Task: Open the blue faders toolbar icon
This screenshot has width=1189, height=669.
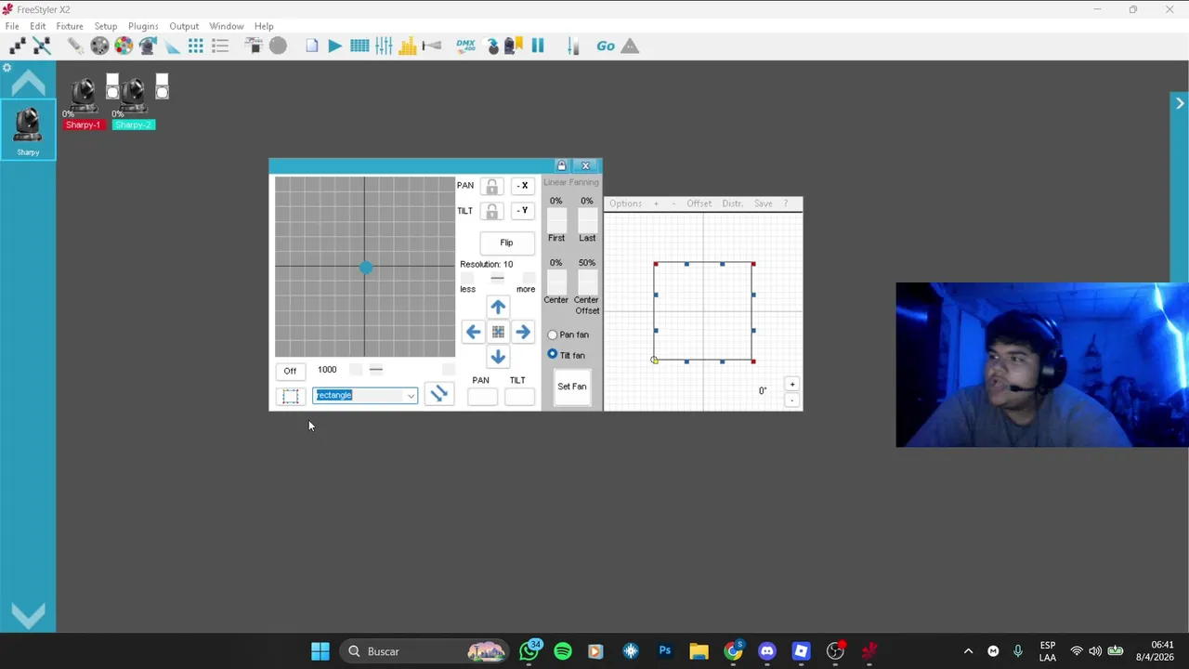Action: pyautogui.click(x=384, y=46)
